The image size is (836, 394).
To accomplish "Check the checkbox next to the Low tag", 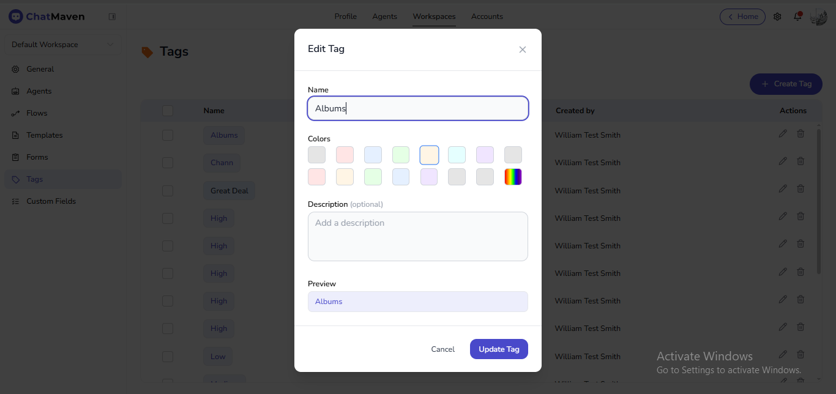I will tap(168, 356).
